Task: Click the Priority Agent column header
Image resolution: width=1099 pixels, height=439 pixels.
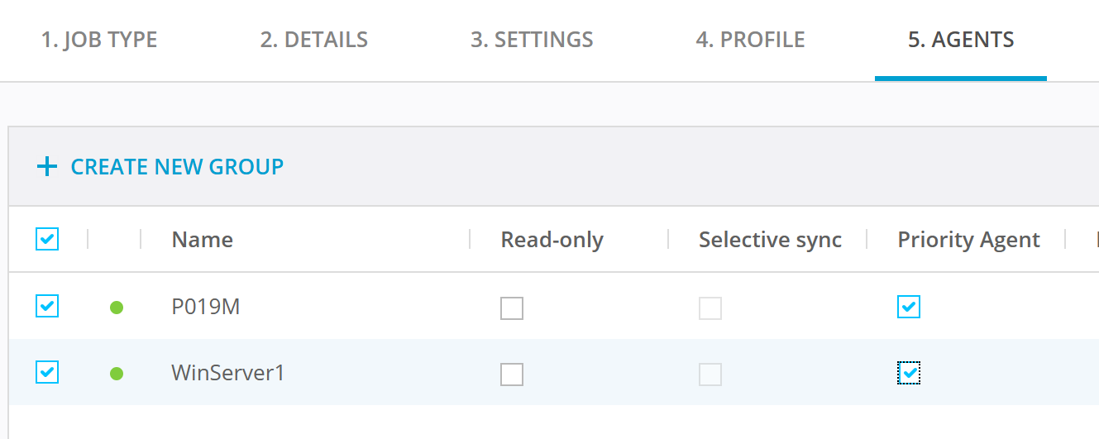Action: tap(968, 240)
